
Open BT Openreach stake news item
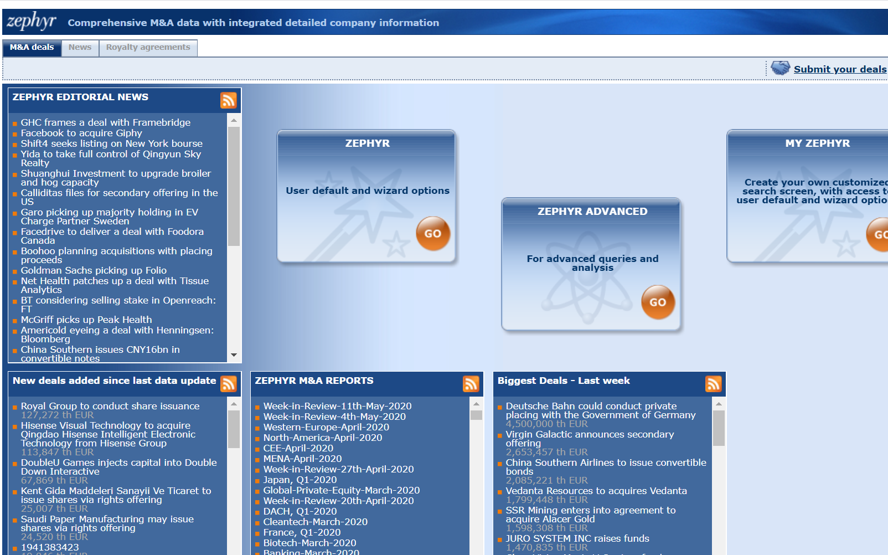(118, 305)
